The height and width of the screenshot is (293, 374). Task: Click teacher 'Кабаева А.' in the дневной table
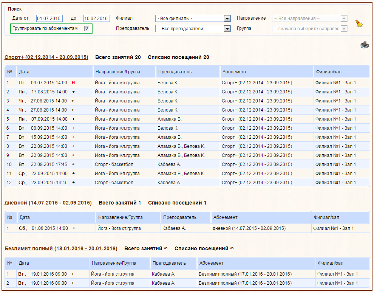click(x=174, y=228)
